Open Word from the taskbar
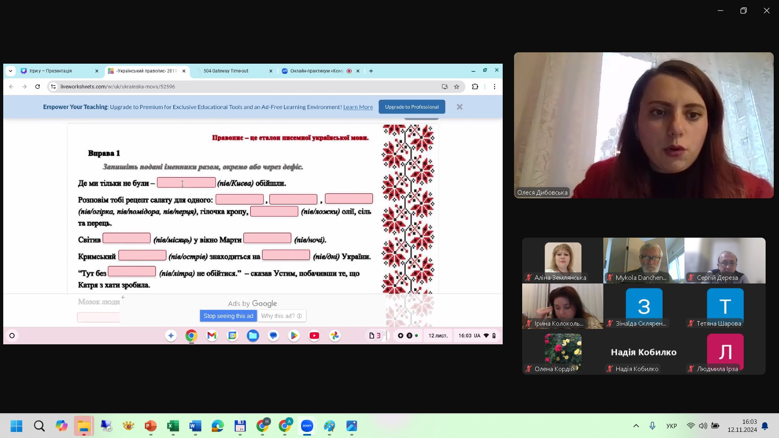Viewport: 779px width, 438px height. tap(195, 426)
